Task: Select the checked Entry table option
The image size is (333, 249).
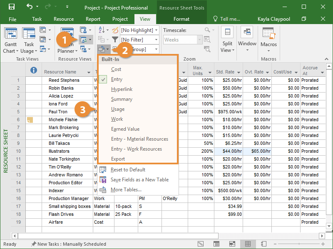Action: pos(117,79)
